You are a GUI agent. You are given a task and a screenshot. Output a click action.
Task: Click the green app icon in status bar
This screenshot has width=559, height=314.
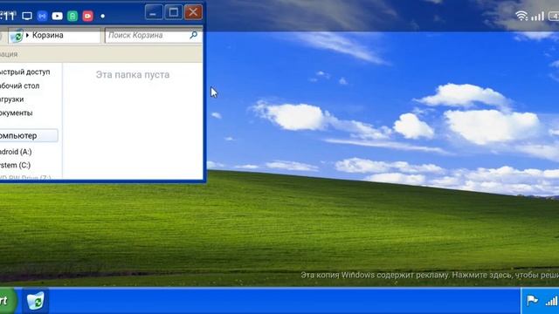point(72,16)
